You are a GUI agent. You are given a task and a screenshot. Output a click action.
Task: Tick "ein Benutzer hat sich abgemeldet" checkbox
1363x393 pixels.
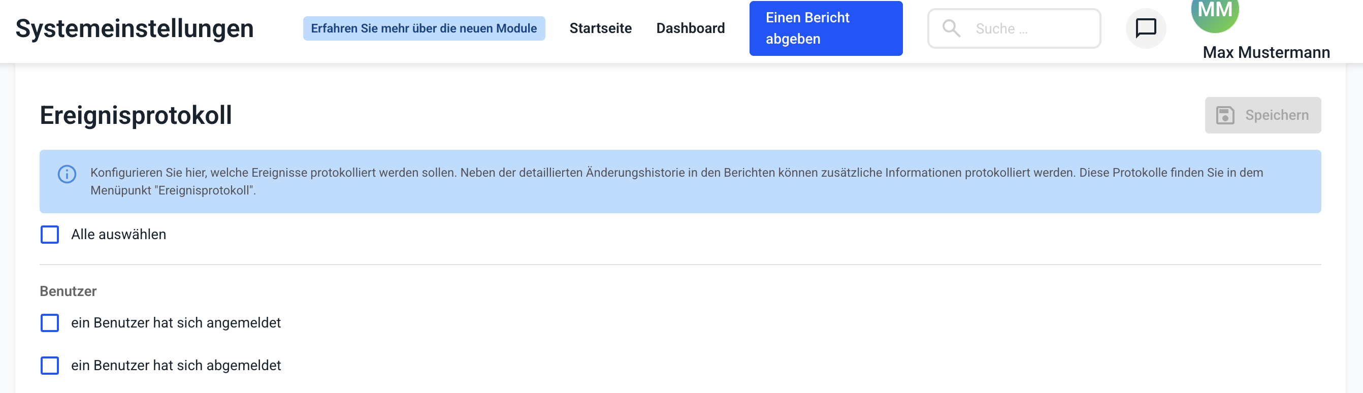(50, 366)
